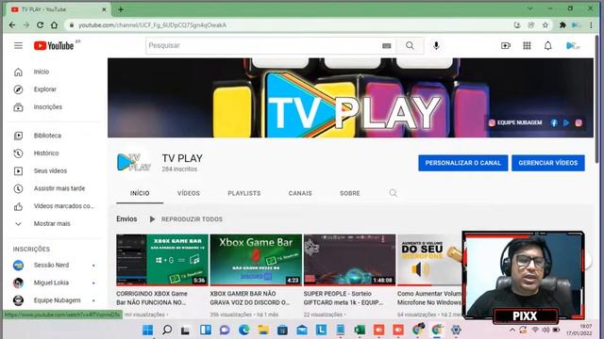
Task: Reload the page
Action: click(40, 25)
